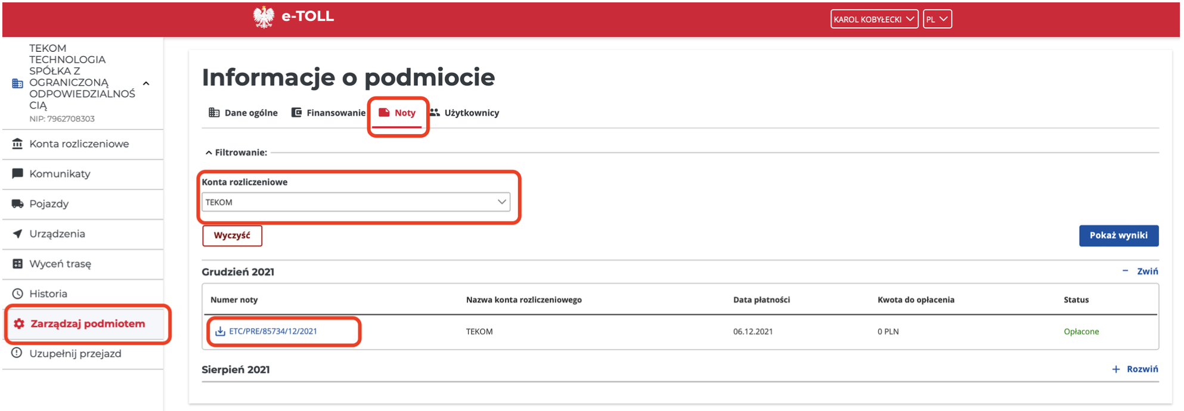Click the Data płatności column header
The height and width of the screenshot is (411, 1184).
tap(761, 300)
